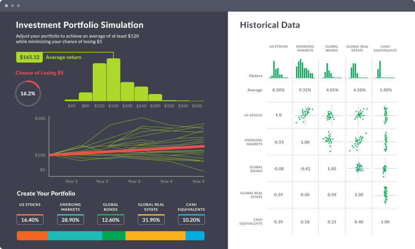This screenshot has height=249, width=415.
Task: Open the Emerging Markets history histogram
Action: coord(305,69)
